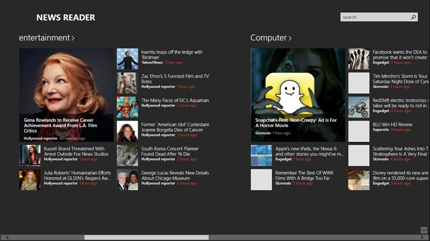Image resolution: width=430 pixels, height=241 pixels.
Task: Click 'Yahoo!News' source under the Birdman story
Action: pyautogui.click(x=152, y=63)
